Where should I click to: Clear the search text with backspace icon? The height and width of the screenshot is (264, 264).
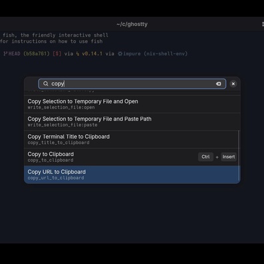coord(219,84)
